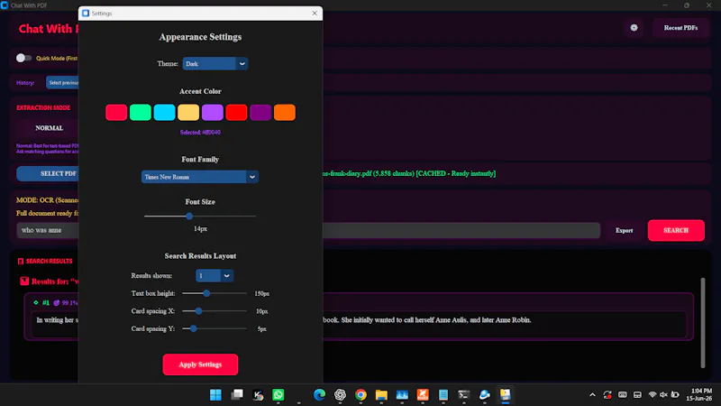
Task: Show hidden system tray icons
Action: coord(592,394)
